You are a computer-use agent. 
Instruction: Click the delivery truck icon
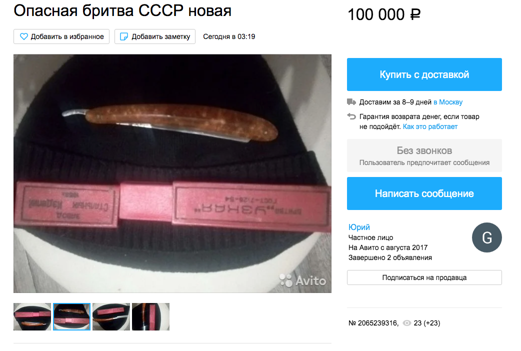(351, 102)
